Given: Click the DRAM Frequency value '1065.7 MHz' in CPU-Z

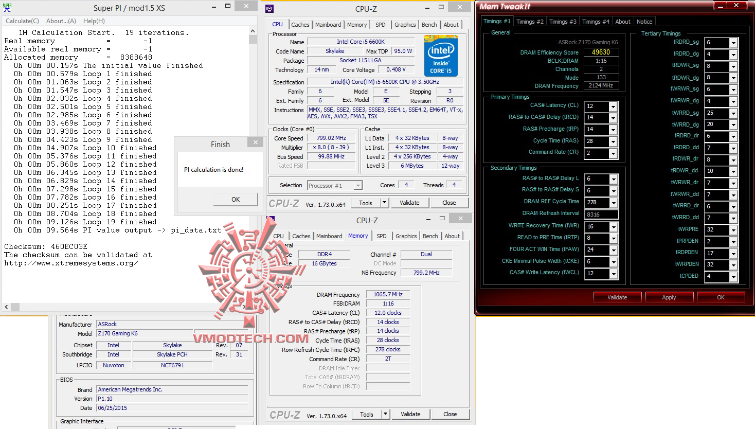Looking at the screenshot, I should (x=388, y=294).
